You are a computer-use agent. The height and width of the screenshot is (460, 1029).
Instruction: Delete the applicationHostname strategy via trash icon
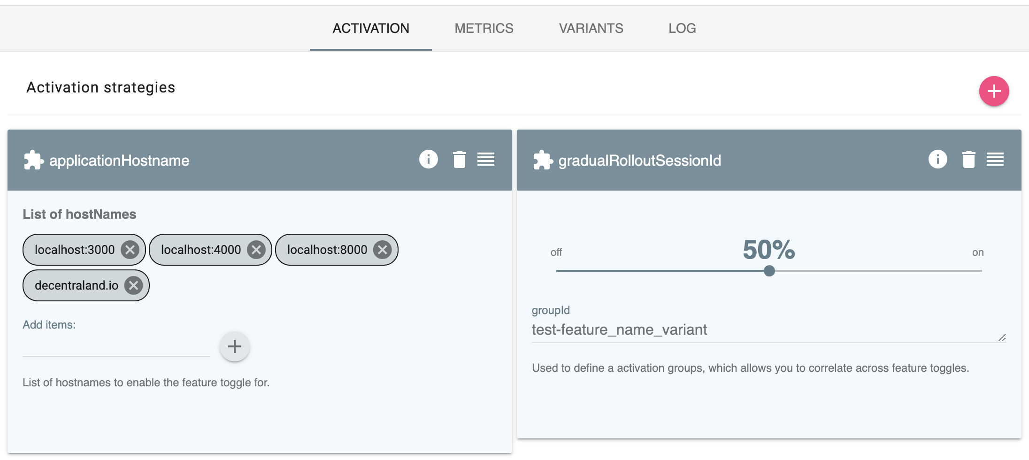tap(459, 159)
